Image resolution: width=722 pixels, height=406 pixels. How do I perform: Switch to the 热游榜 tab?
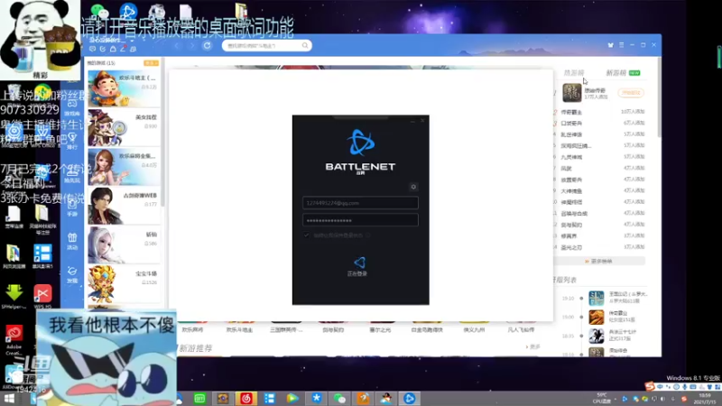574,73
